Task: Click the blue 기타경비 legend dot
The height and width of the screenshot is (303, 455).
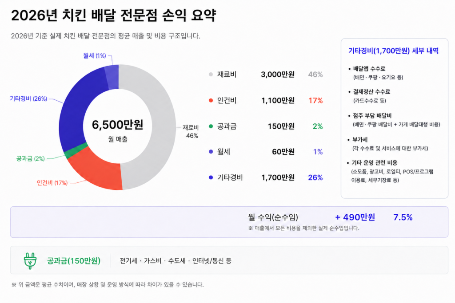Action: click(x=211, y=177)
